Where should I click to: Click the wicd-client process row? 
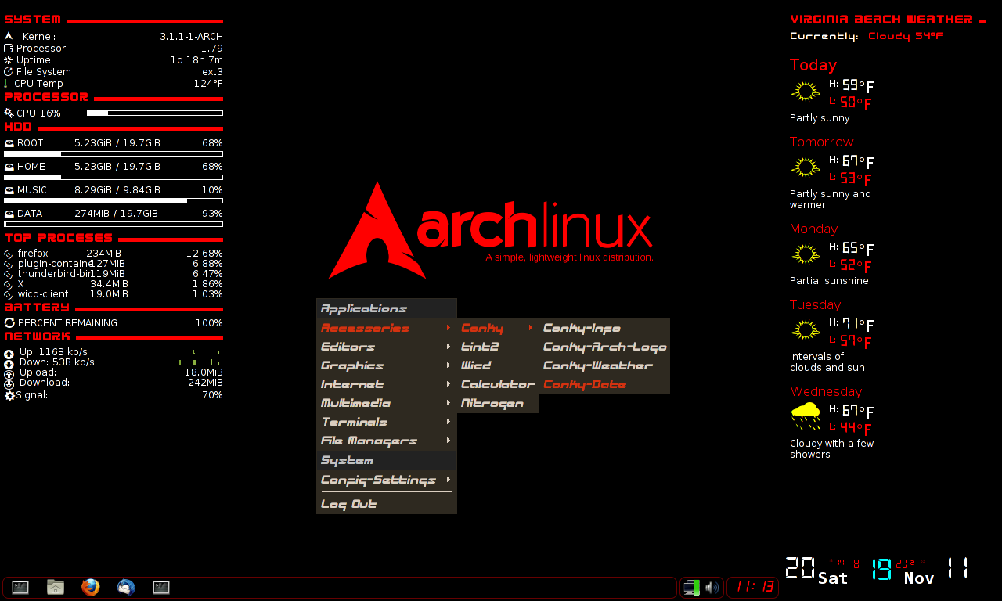[114, 294]
